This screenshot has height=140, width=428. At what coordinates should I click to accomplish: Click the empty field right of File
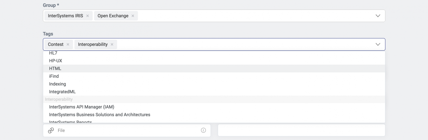tap(301, 130)
